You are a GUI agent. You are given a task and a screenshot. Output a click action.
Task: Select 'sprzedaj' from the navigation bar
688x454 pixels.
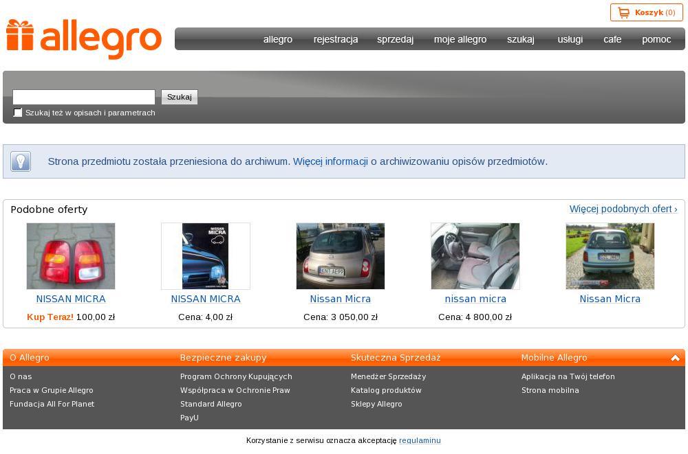(396, 39)
